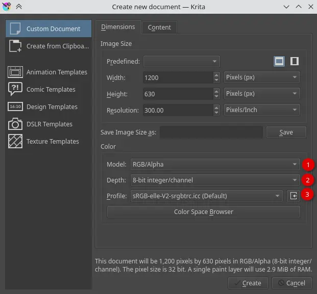Open the Height unit dropdown
317x294 pixels.
(262, 94)
